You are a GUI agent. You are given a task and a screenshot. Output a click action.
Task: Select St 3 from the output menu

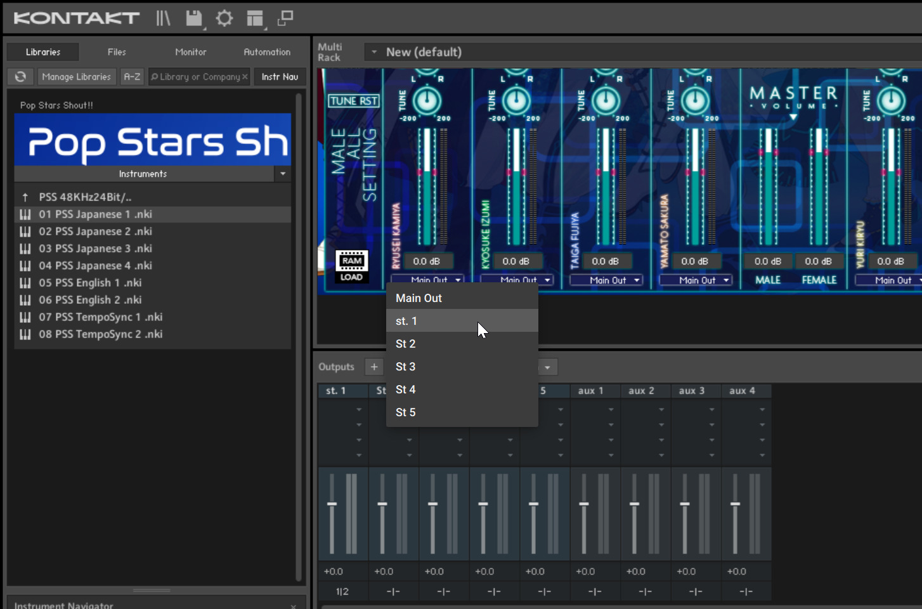pos(462,367)
